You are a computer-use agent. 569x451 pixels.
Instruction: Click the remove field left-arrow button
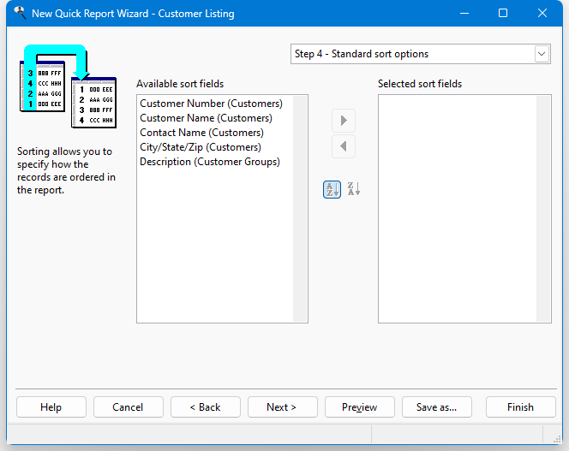coord(344,146)
